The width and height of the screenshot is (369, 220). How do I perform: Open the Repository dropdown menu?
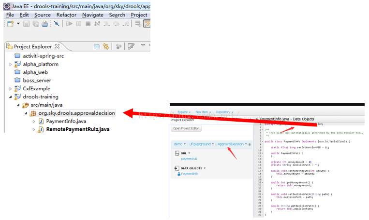click(225, 112)
